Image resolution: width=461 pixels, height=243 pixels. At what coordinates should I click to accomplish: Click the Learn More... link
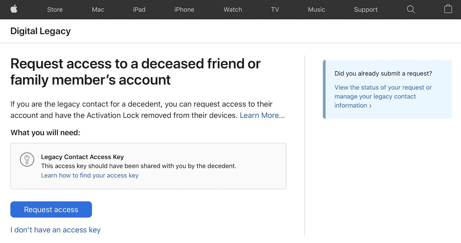click(x=262, y=115)
